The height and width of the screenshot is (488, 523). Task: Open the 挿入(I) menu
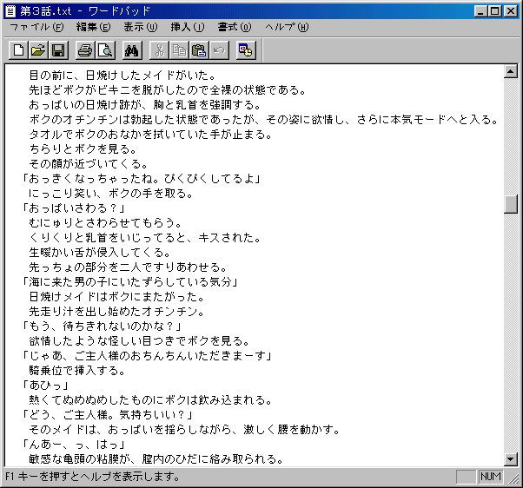[188, 27]
